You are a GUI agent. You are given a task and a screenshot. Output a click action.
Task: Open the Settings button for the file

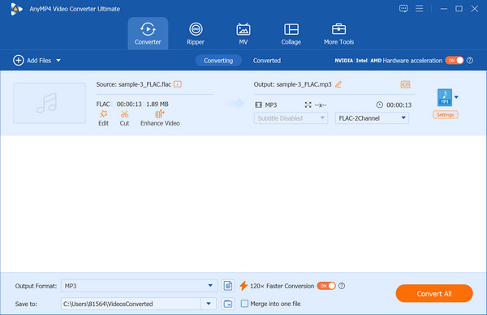[x=445, y=115]
